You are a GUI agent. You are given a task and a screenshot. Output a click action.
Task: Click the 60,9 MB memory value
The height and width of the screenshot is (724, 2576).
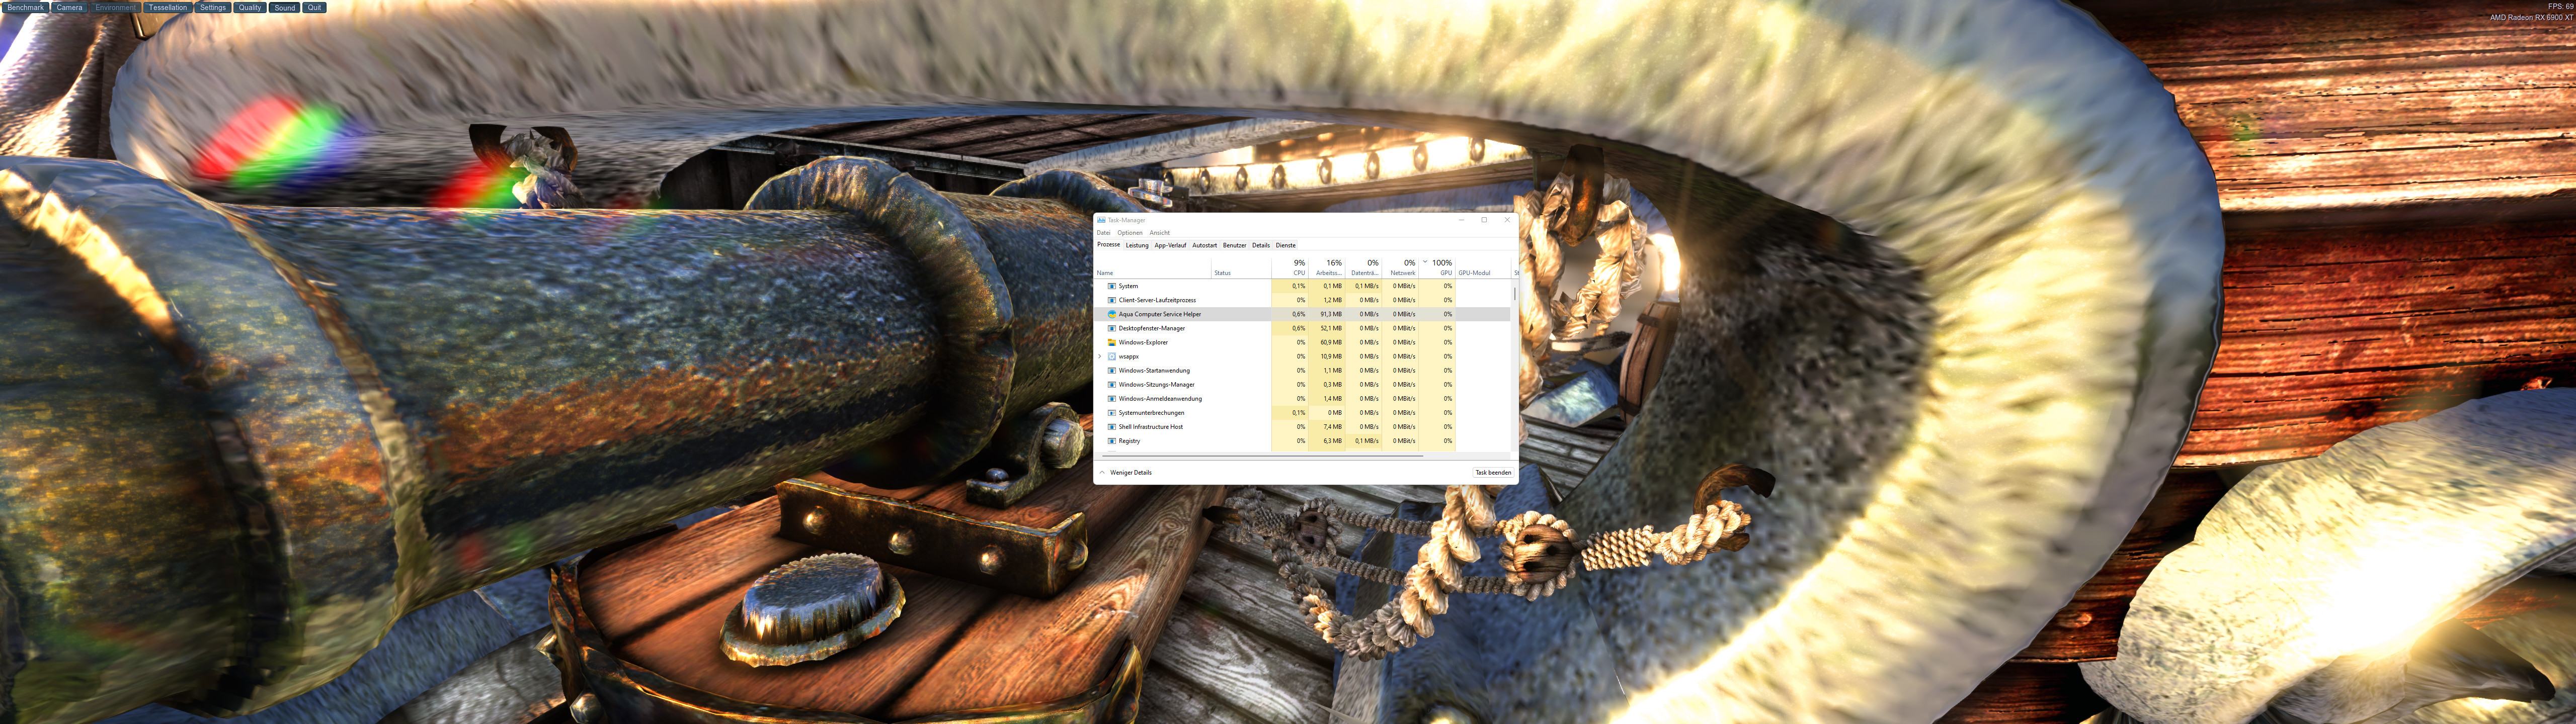[x=1331, y=342]
